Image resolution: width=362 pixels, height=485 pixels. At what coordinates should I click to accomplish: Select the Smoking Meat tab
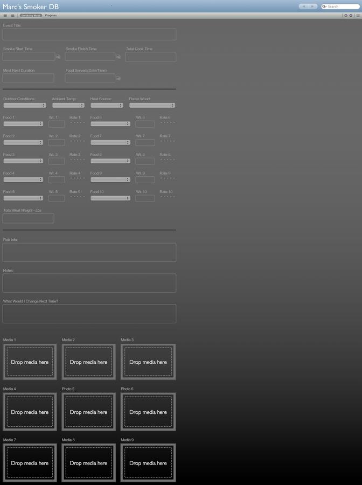(31, 16)
